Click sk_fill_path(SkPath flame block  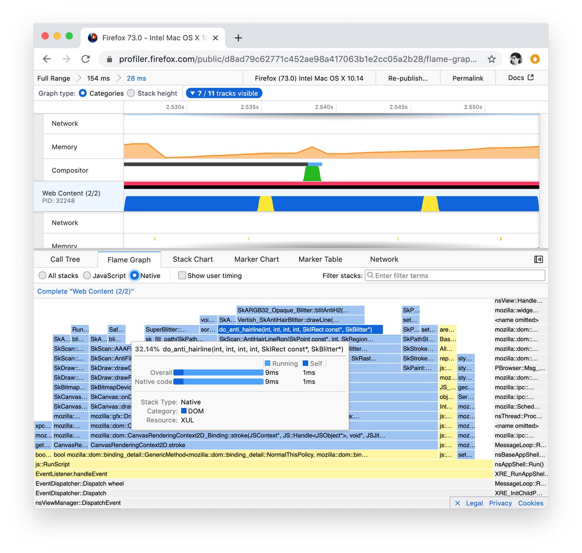coord(181,339)
